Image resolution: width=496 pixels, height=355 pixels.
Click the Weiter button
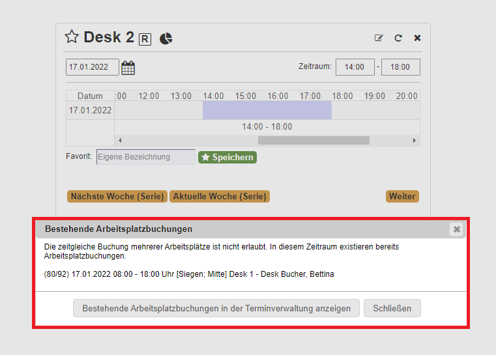(x=402, y=196)
